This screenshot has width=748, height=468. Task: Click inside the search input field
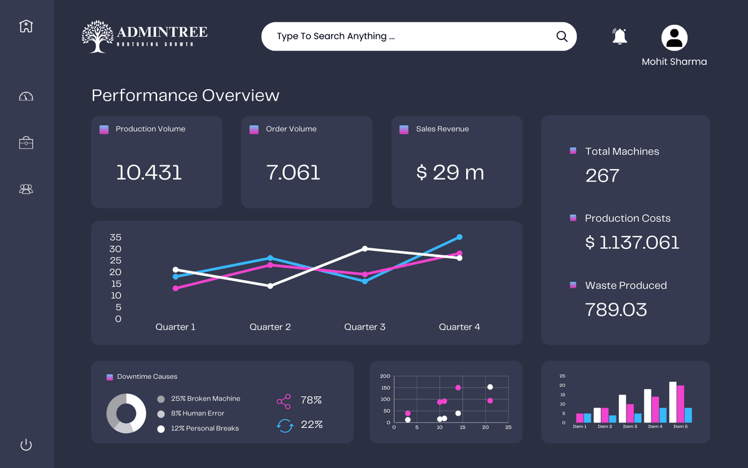coord(405,36)
